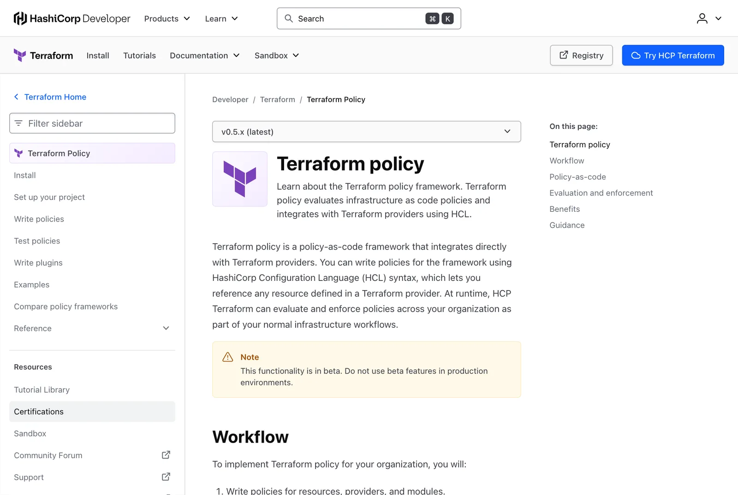Jump to Benefits section

coord(565,209)
